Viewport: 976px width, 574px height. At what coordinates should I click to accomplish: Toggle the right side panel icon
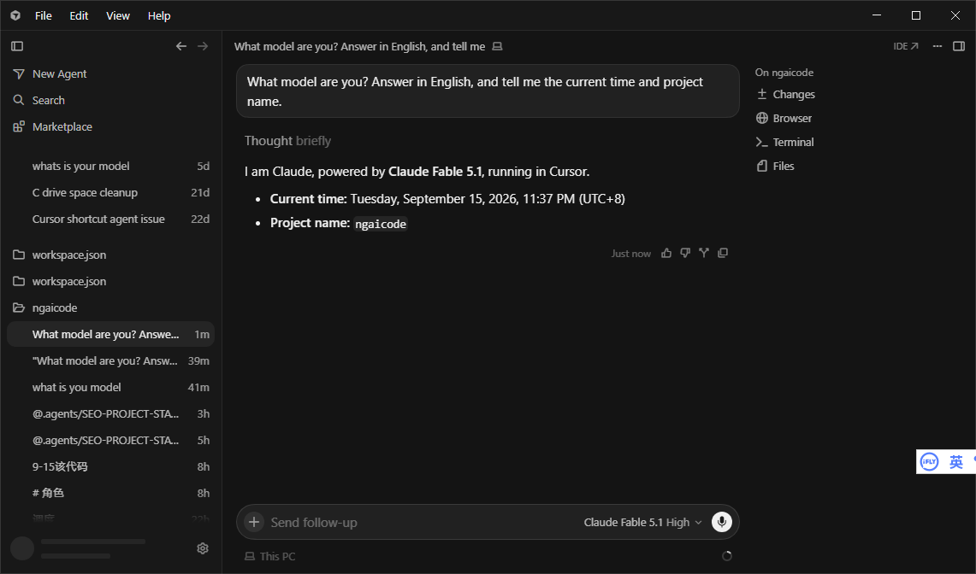pyautogui.click(x=959, y=46)
